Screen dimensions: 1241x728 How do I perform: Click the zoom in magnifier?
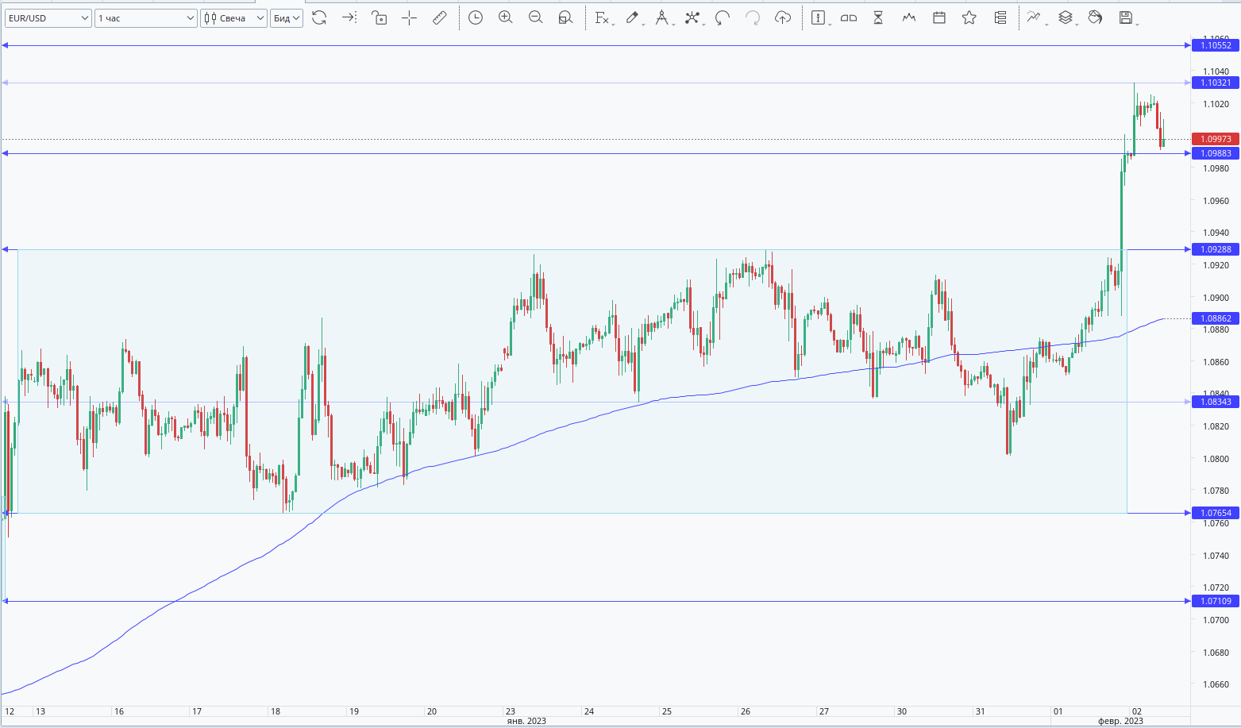[x=506, y=17]
